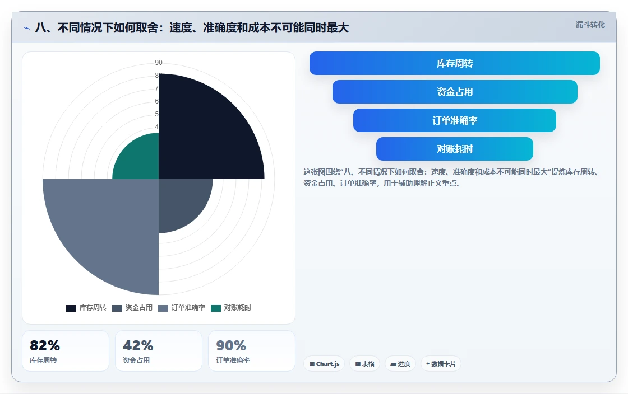Select the 资金占用 funnel bar
The height and width of the screenshot is (394, 628).
pos(455,92)
